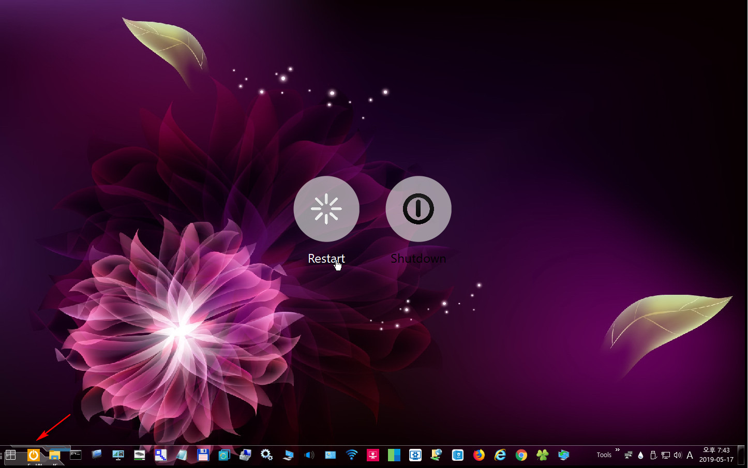The width and height of the screenshot is (748, 468).
Task: Open the gears settings taskbar icon
Action: [266, 455]
